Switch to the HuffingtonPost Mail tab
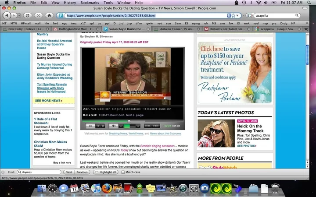Screen dimensions: 316x197 75,29
